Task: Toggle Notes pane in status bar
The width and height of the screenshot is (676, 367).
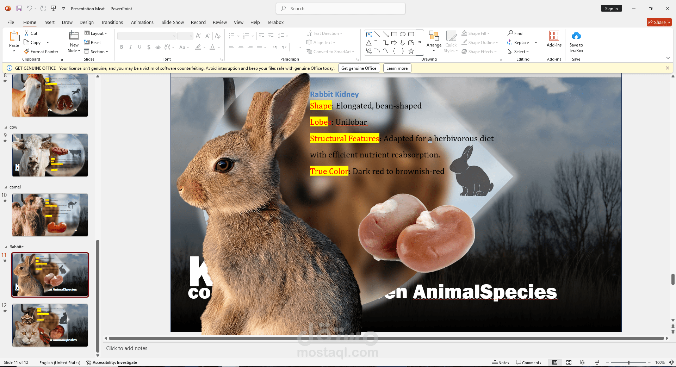Action: click(501, 362)
